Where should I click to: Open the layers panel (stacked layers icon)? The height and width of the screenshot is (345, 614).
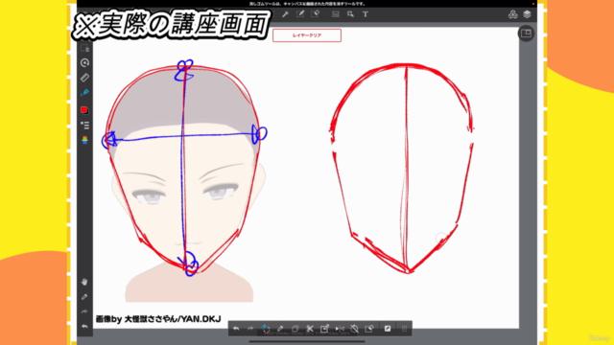[x=527, y=14]
